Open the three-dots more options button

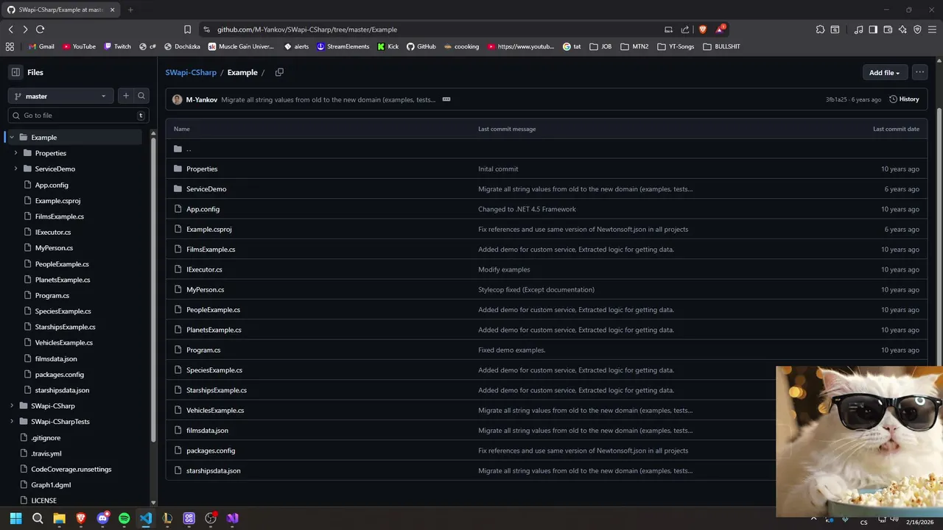919,72
